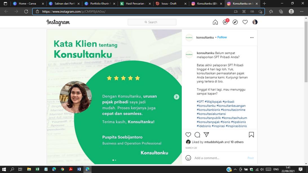
Task: Open volume control in system tray
Action: tap(262, 169)
